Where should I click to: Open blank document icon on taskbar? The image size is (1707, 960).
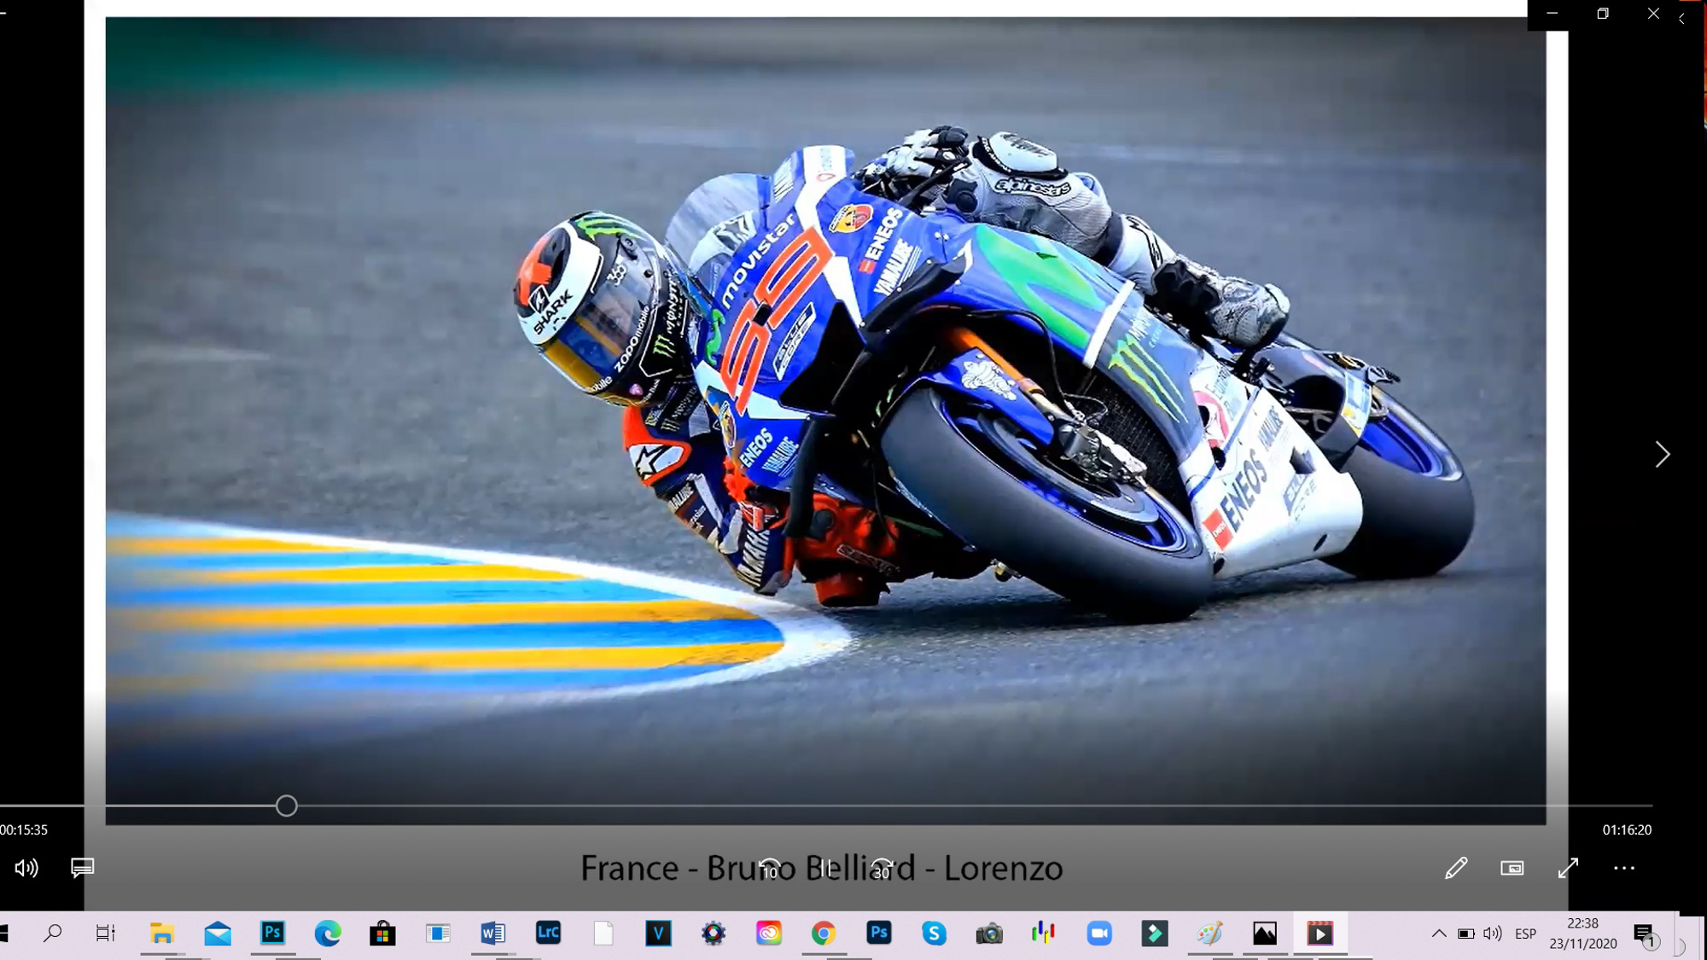coord(603,934)
